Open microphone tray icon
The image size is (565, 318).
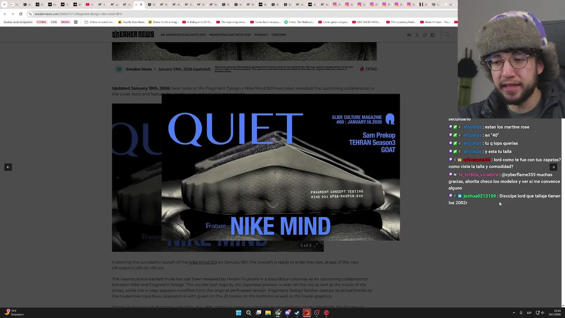pos(521,313)
